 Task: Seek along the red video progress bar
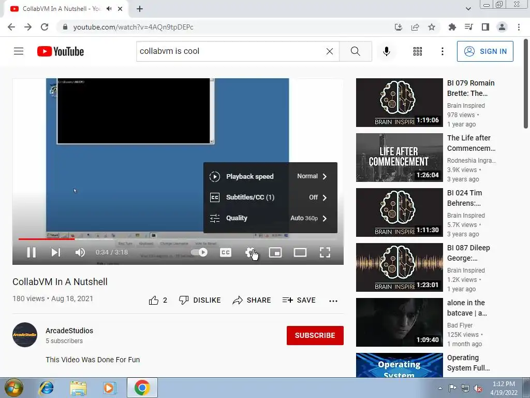178,239
